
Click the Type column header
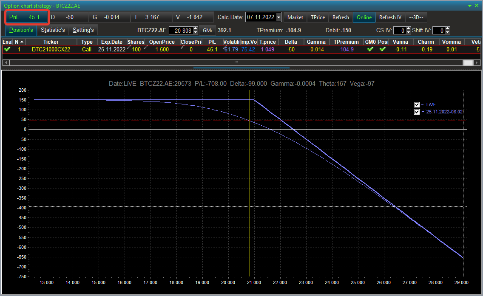point(87,42)
